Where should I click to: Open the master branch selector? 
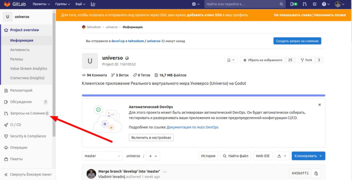102,156
